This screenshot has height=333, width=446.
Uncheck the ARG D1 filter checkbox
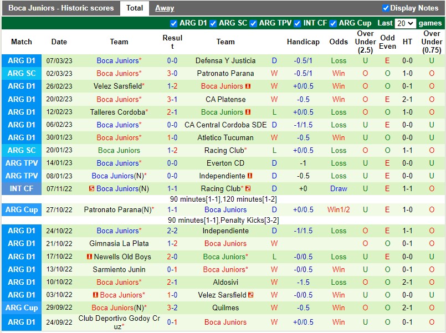pos(173,23)
